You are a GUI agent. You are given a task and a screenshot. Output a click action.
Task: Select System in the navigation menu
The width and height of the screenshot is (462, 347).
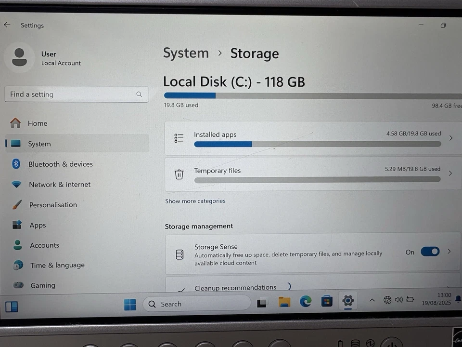click(39, 144)
